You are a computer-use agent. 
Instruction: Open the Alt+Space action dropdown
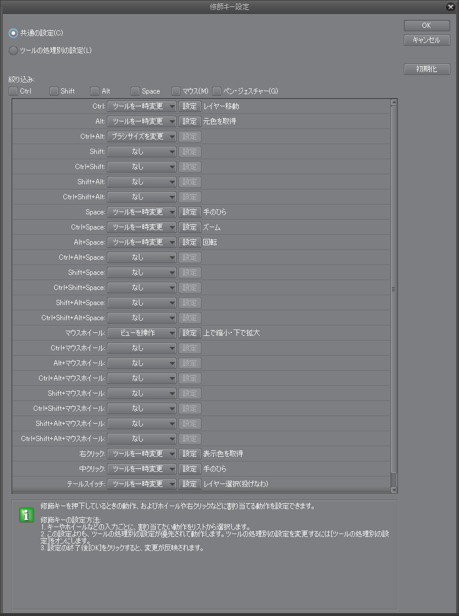click(x=141, y=242)
